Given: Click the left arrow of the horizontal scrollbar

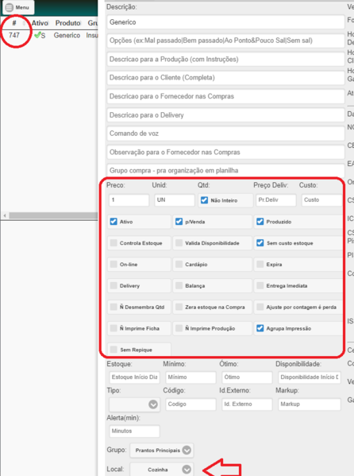Looking at the screenshot, I should pyautogui.click(x=5, y=215).
